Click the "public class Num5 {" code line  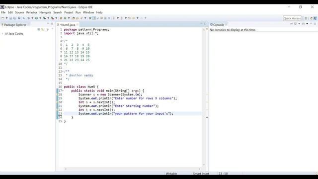pyautogui.click(x=81, y=87)
